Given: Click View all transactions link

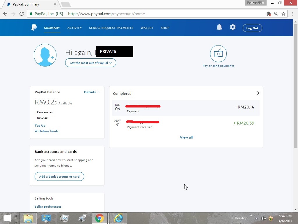Looking at the screenshot, I should pyautogui.click(x=186, y=137).
